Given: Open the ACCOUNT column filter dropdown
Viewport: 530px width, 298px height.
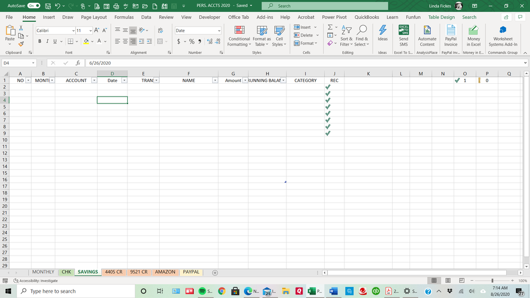Looking at the screenshot, I should [x=94, y=81].
